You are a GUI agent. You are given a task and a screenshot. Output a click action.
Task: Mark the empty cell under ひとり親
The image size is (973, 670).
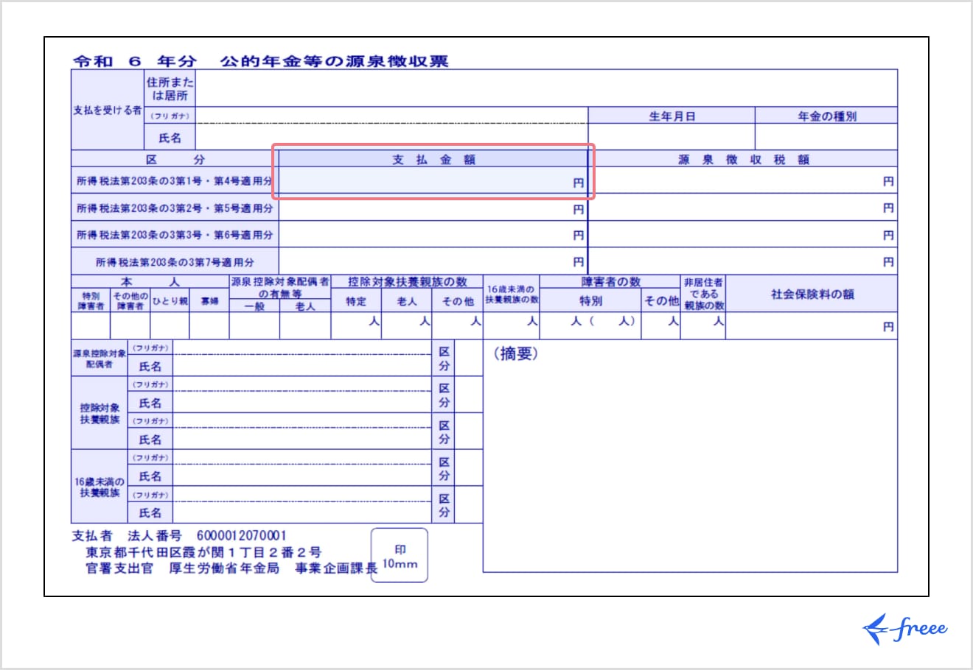170,325
